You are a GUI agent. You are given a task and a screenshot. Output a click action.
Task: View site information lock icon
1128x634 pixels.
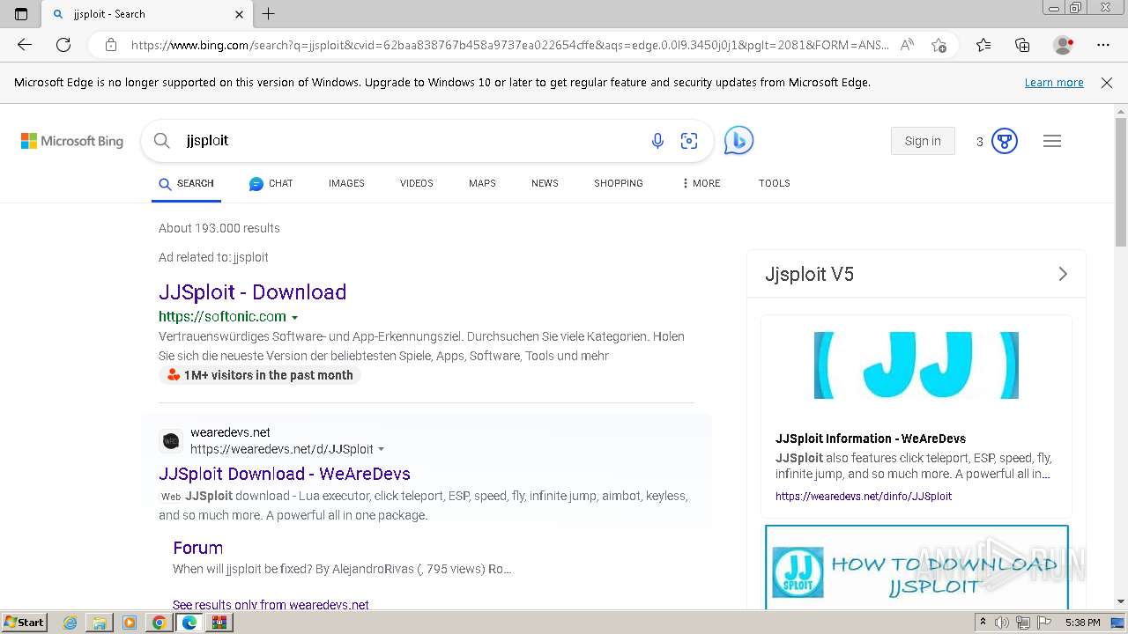(x=111, y=45)
